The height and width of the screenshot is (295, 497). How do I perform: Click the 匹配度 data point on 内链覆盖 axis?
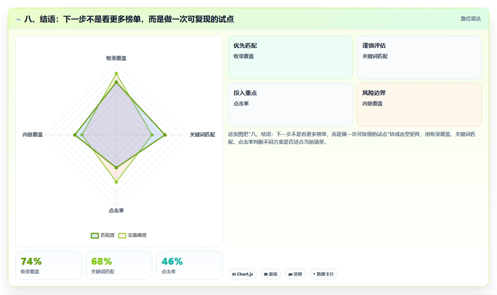click(75, 135)
